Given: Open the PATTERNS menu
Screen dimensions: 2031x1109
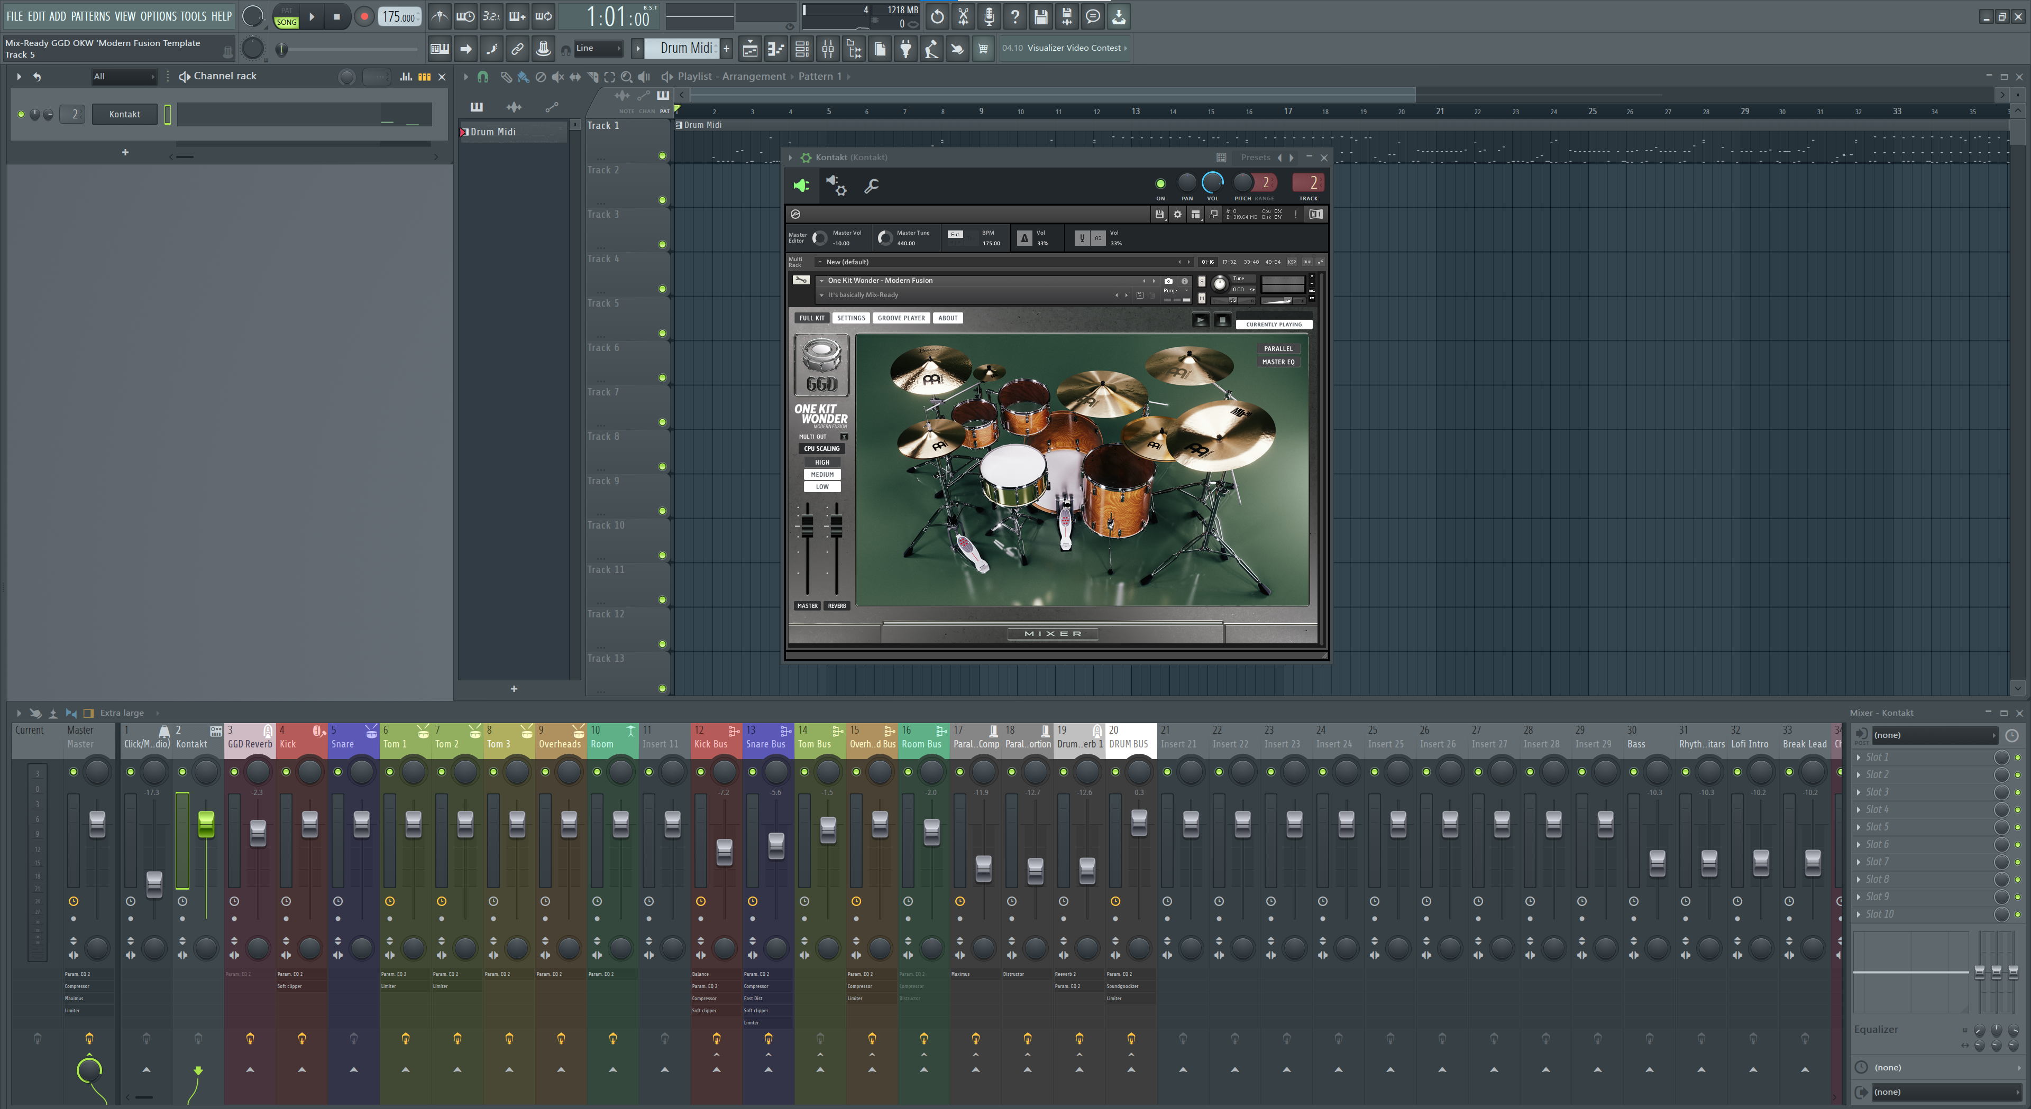Looking at the screenshot, I should [90, 16].
